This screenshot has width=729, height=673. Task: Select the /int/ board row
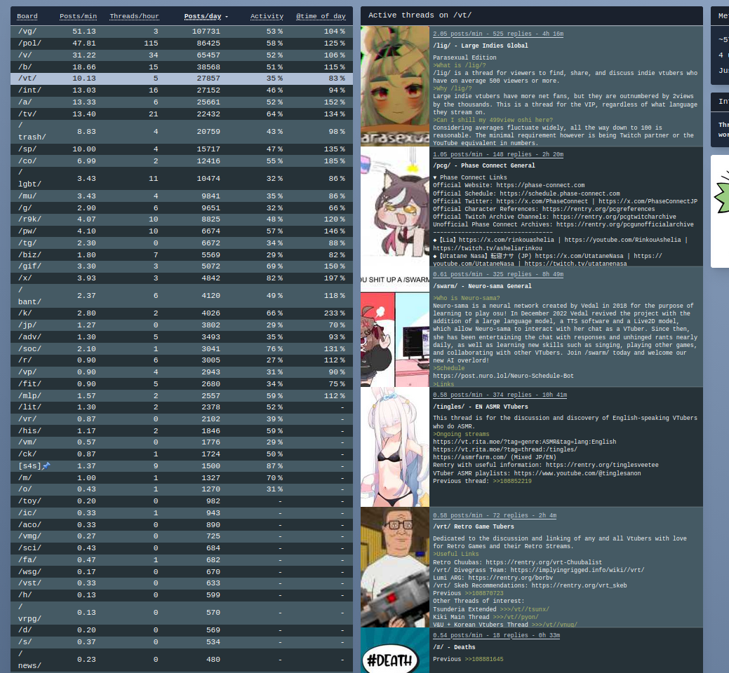(181, 90)
